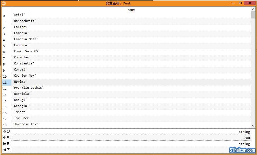
Task: Click the scrollbar up arrow
Action: [253, 9]
